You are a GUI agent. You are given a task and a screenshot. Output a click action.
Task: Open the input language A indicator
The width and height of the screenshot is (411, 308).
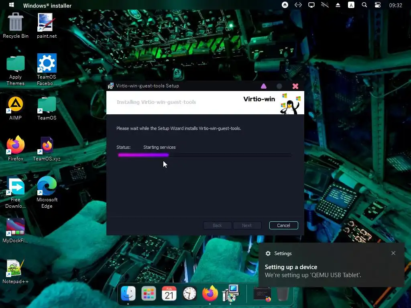pyautogui.click(x=351, y=5)
